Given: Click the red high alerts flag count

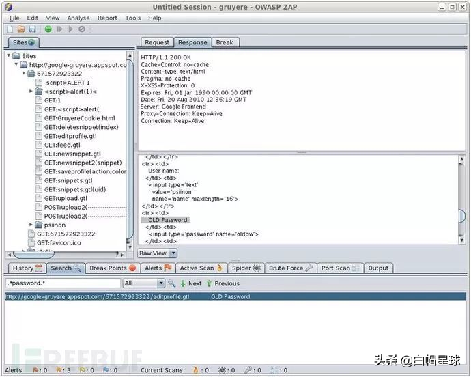Looking at the screenshot, I should click(x=40, y=370).
